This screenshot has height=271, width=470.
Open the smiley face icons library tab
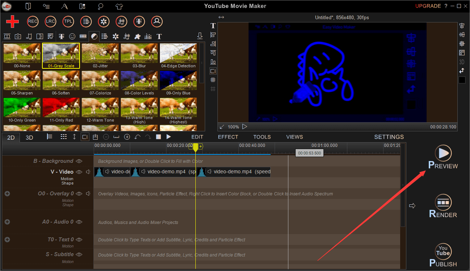[72, 36]
